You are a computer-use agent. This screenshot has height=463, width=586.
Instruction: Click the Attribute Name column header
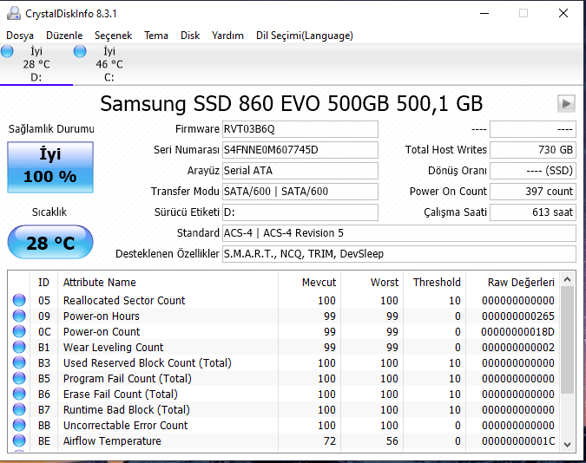click(x=168, y=283)
